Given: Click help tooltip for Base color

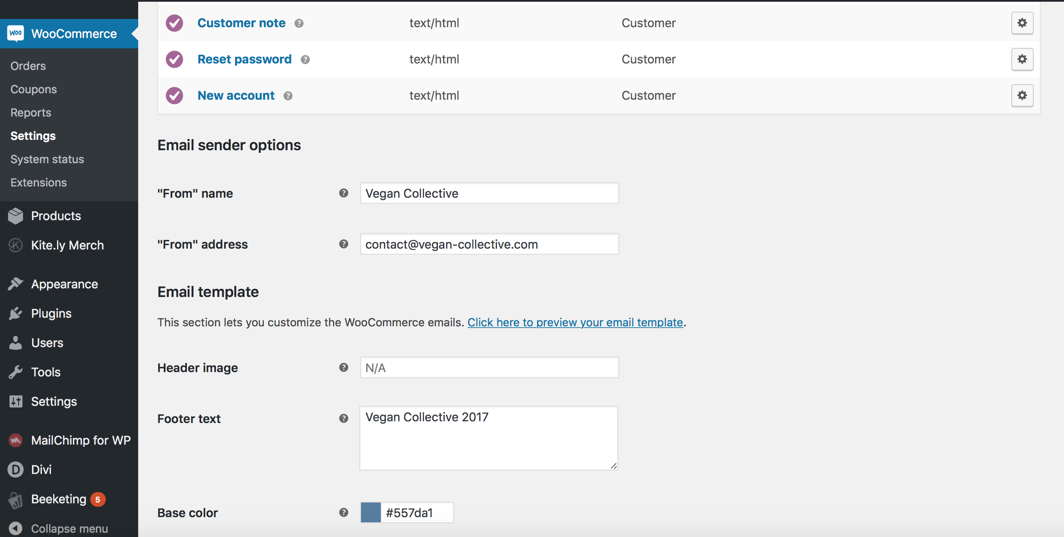Looking at the screenshot, I should 344,512.
